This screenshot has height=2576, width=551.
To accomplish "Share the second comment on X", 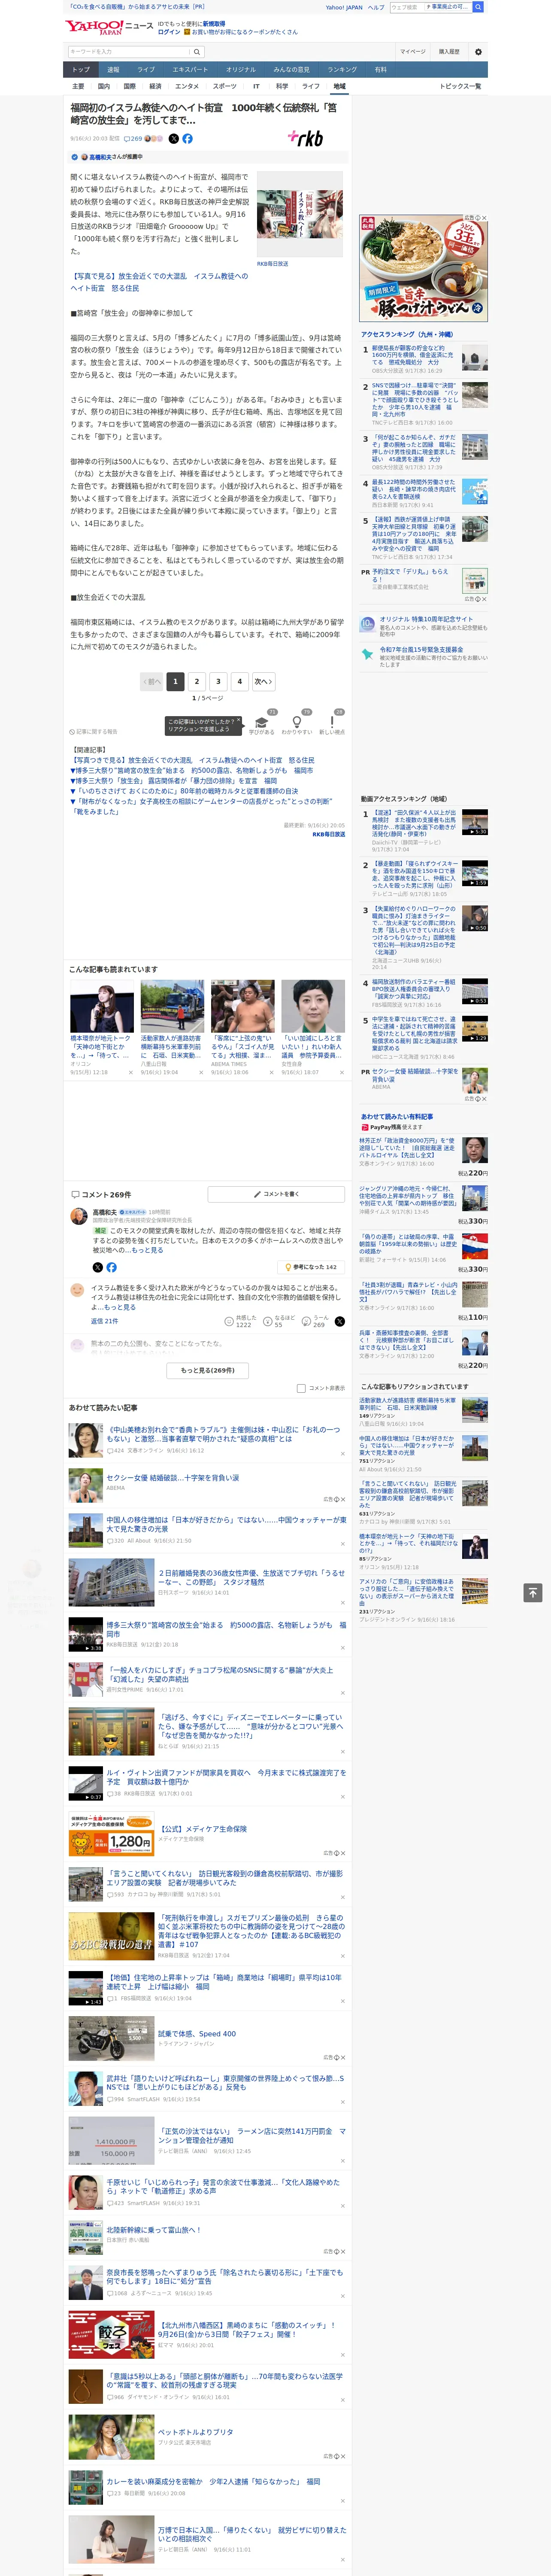I will click(x=340, y=1321).
